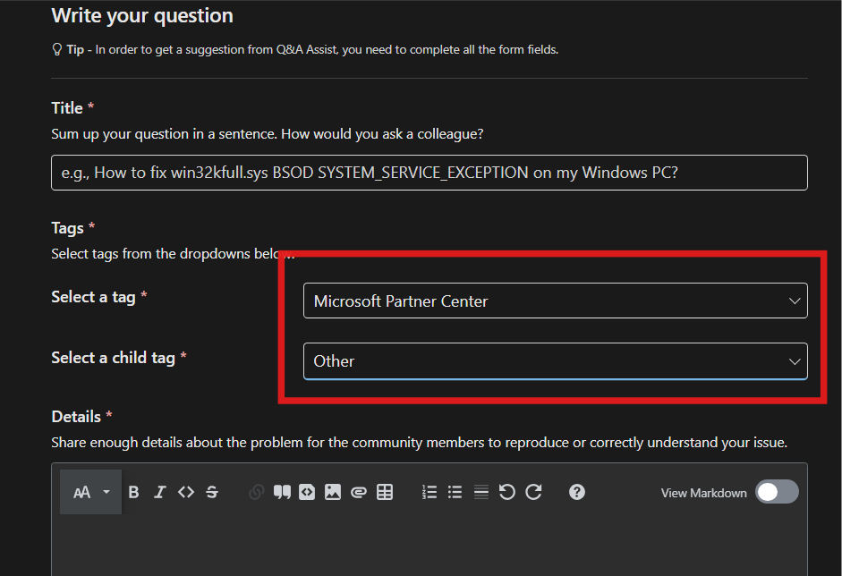Viewport: 842px width, 576px height.
Task: Open the font size AA dropdown
Action: pyautogui.click(x=90, y=492)
